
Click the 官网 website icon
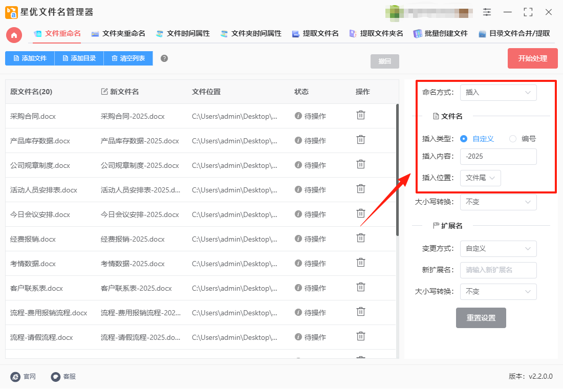tap(15, 376)
